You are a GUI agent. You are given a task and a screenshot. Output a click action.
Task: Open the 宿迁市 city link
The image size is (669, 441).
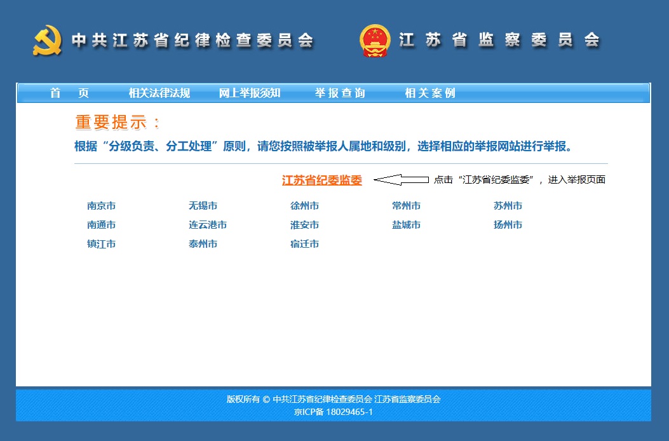(304, 244)
